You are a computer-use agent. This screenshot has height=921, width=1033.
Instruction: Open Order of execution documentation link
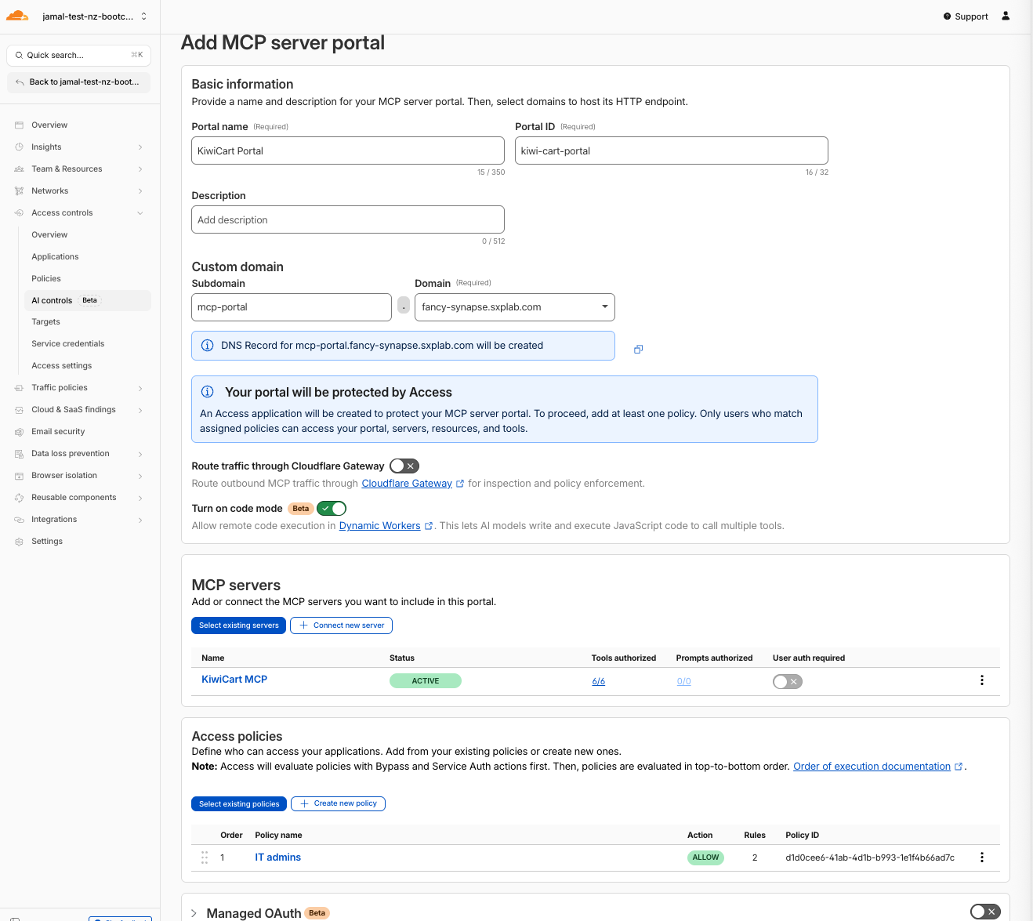872,767
